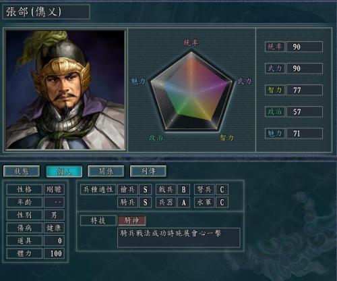This screenshot has width=337, height=281.
Task: Click the skill description text box
Action: tap(179, 238)
